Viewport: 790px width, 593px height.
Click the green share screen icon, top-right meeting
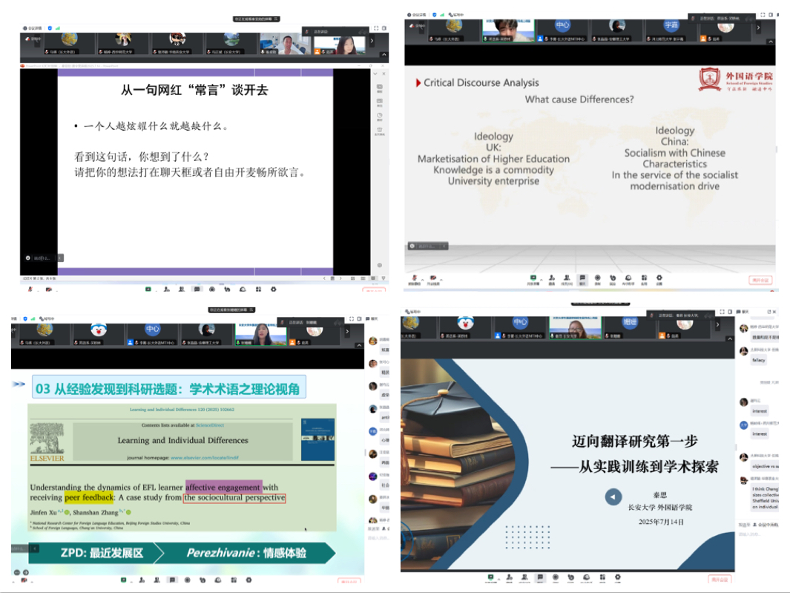[532, 278]
